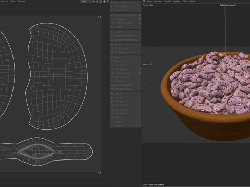
Task: Choose Restore UV command
Action: pyautogui.click(x=126, y=122)
